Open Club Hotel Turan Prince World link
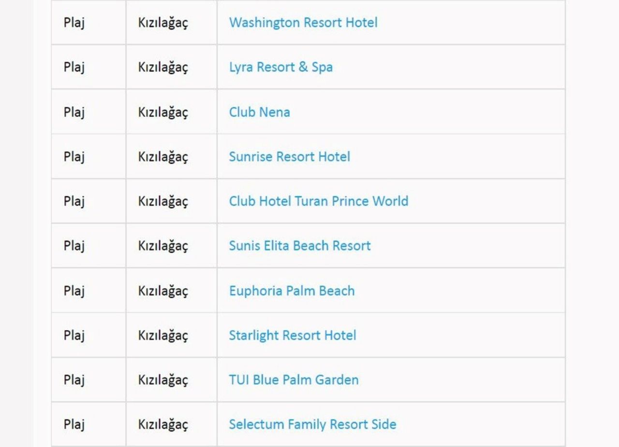The height and width of the screenshot is (447, 619). (319, 201)
